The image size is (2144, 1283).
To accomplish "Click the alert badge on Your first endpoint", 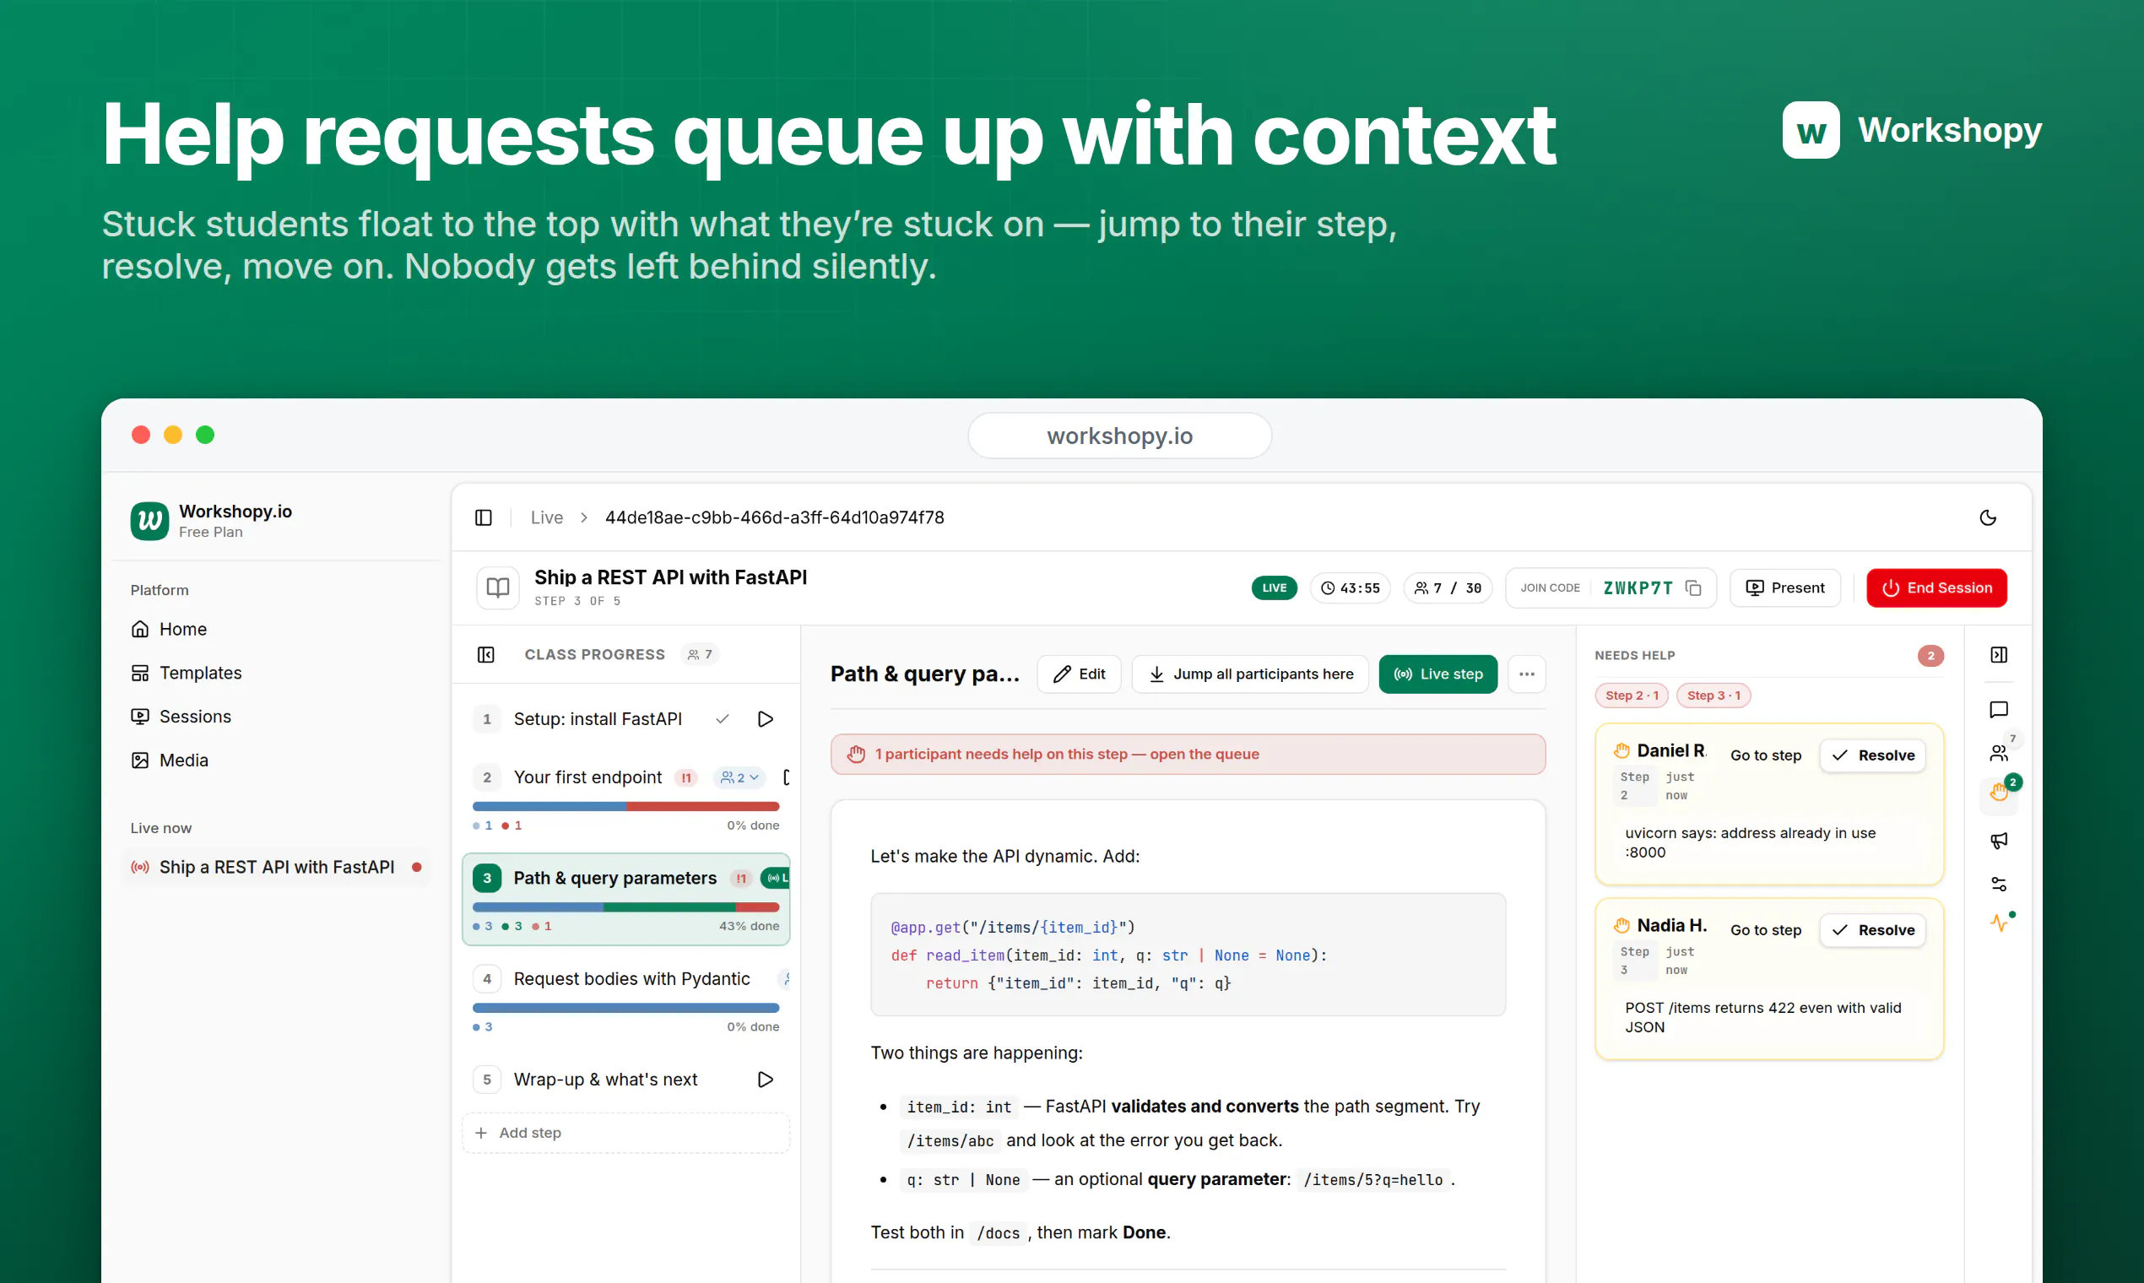I will tap(686, 777).
